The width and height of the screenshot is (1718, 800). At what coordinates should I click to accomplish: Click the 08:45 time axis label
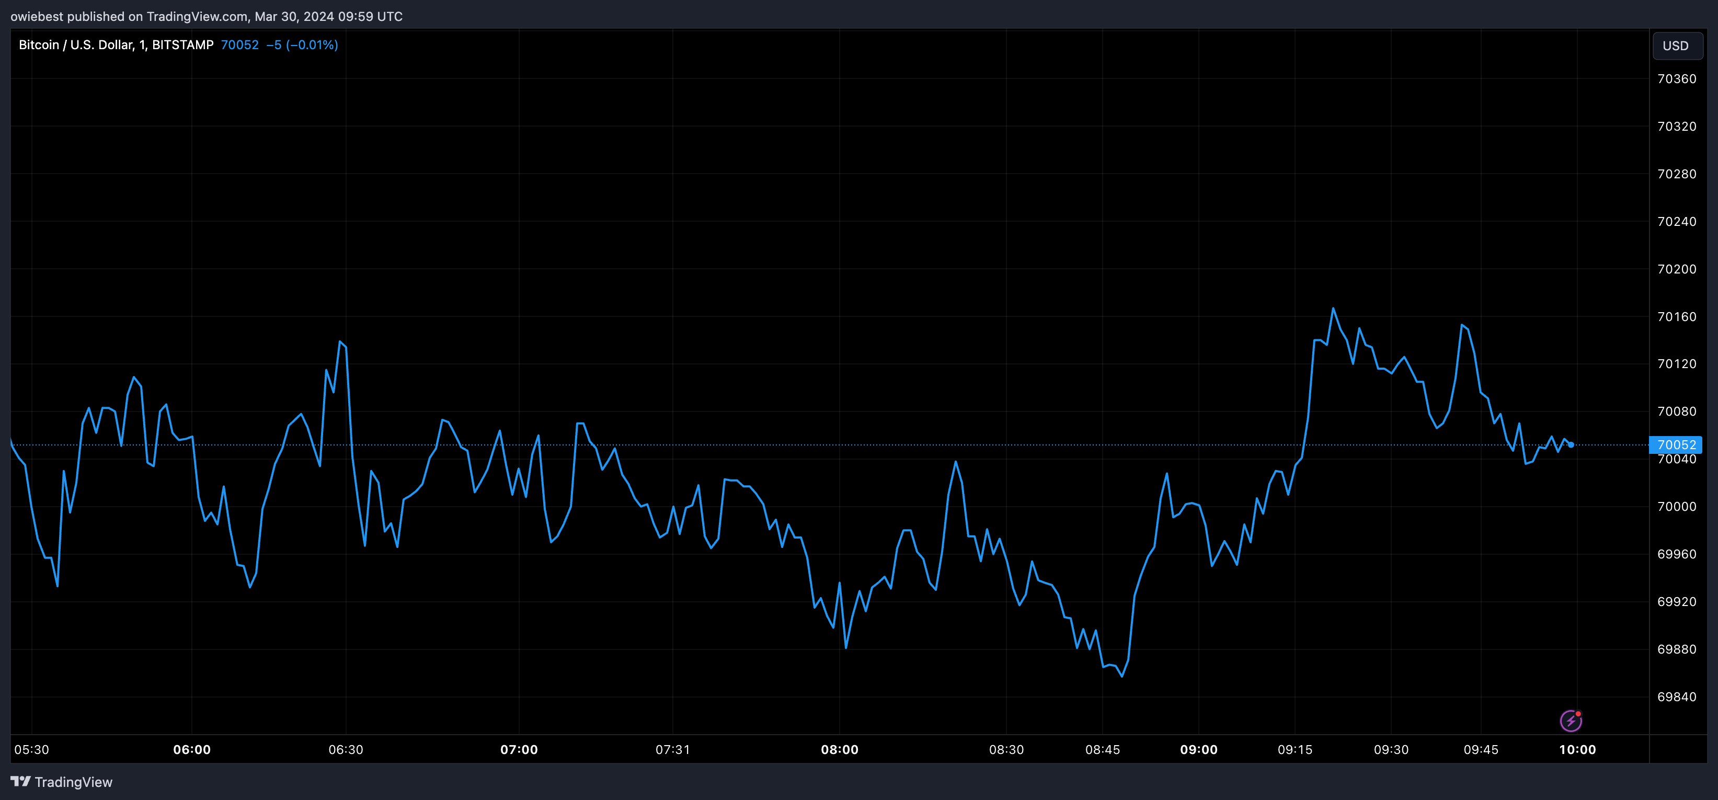(x=1103, y=749)
